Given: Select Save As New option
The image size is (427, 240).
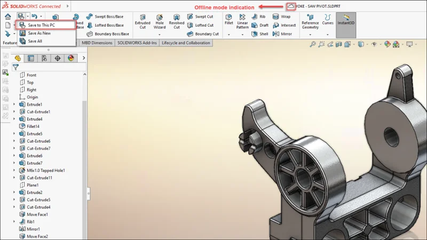Looking at the screenshot, I should pyautogui.click(x=39, y=33).
